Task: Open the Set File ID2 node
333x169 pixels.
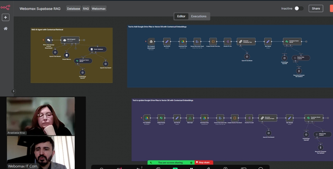Action: tap(167, 41)
